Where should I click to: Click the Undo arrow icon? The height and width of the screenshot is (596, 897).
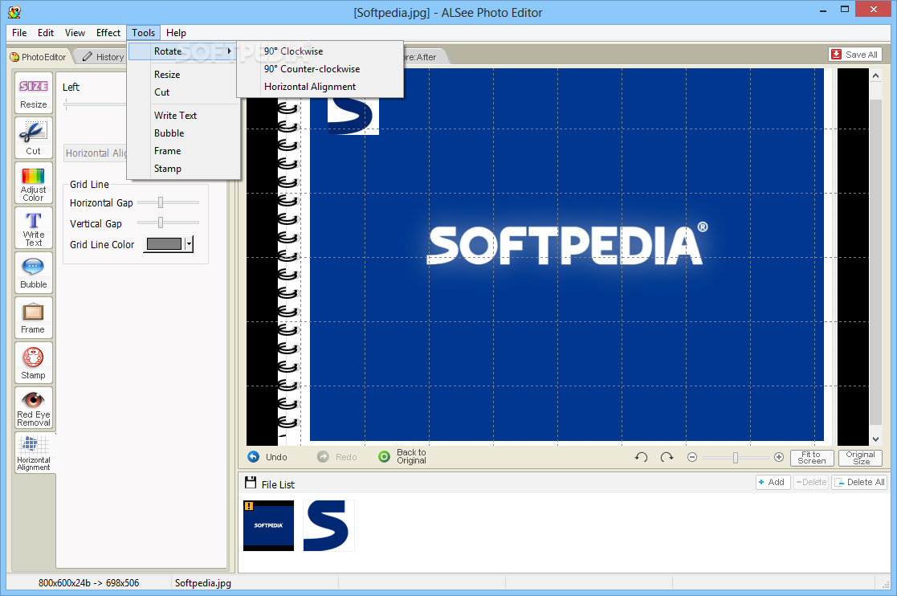pos(254,456)
